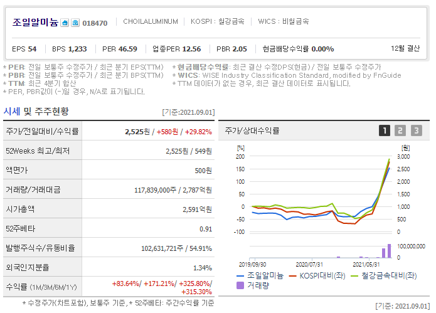436x313 pixels.
Task: Select 52주베타 value 0.91
Action: [x=206, y=229]
